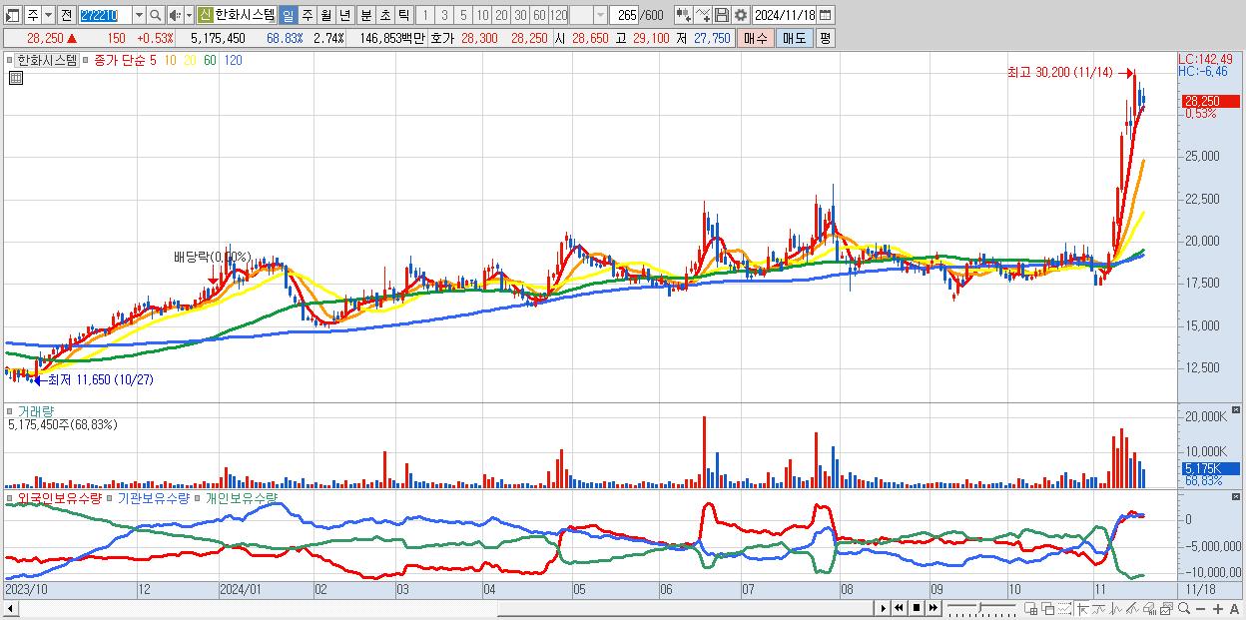Zoom in with the plus icon
Screen dimensions: 1246x620
(1217, 608)
